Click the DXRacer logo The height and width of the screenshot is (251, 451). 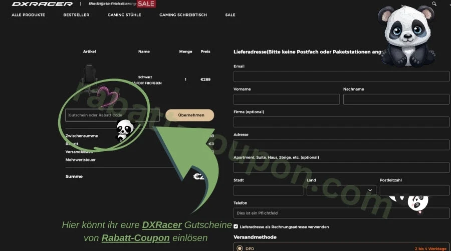click(x=42, y=4)
